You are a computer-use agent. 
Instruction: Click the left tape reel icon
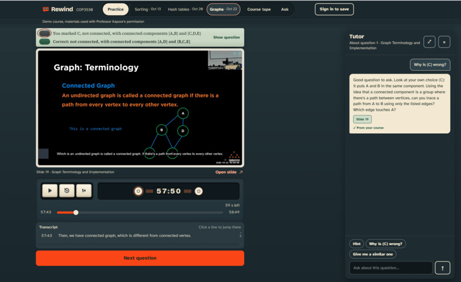click(x=138, y=191)
